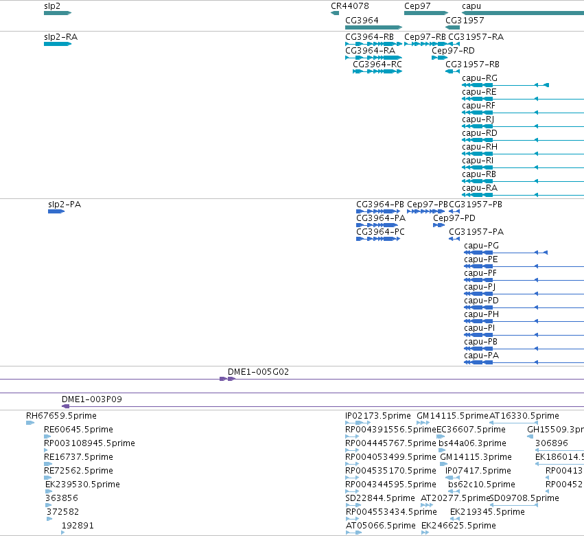This screenshot has height=536, width=584.
Task: Select protein Cep97-PD
Action: [x=454, y=218]
